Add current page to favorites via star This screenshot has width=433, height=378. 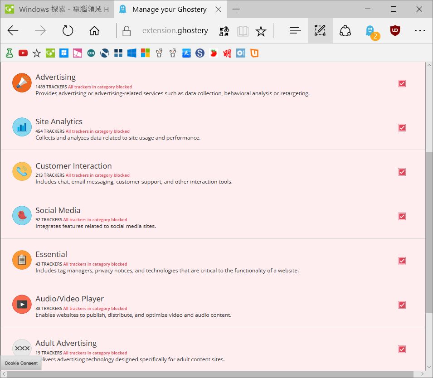coord(261,31)
